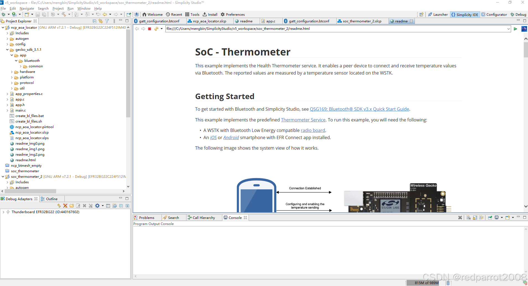Click the Save disk icon in toolbar

click(x=38, y=14)
